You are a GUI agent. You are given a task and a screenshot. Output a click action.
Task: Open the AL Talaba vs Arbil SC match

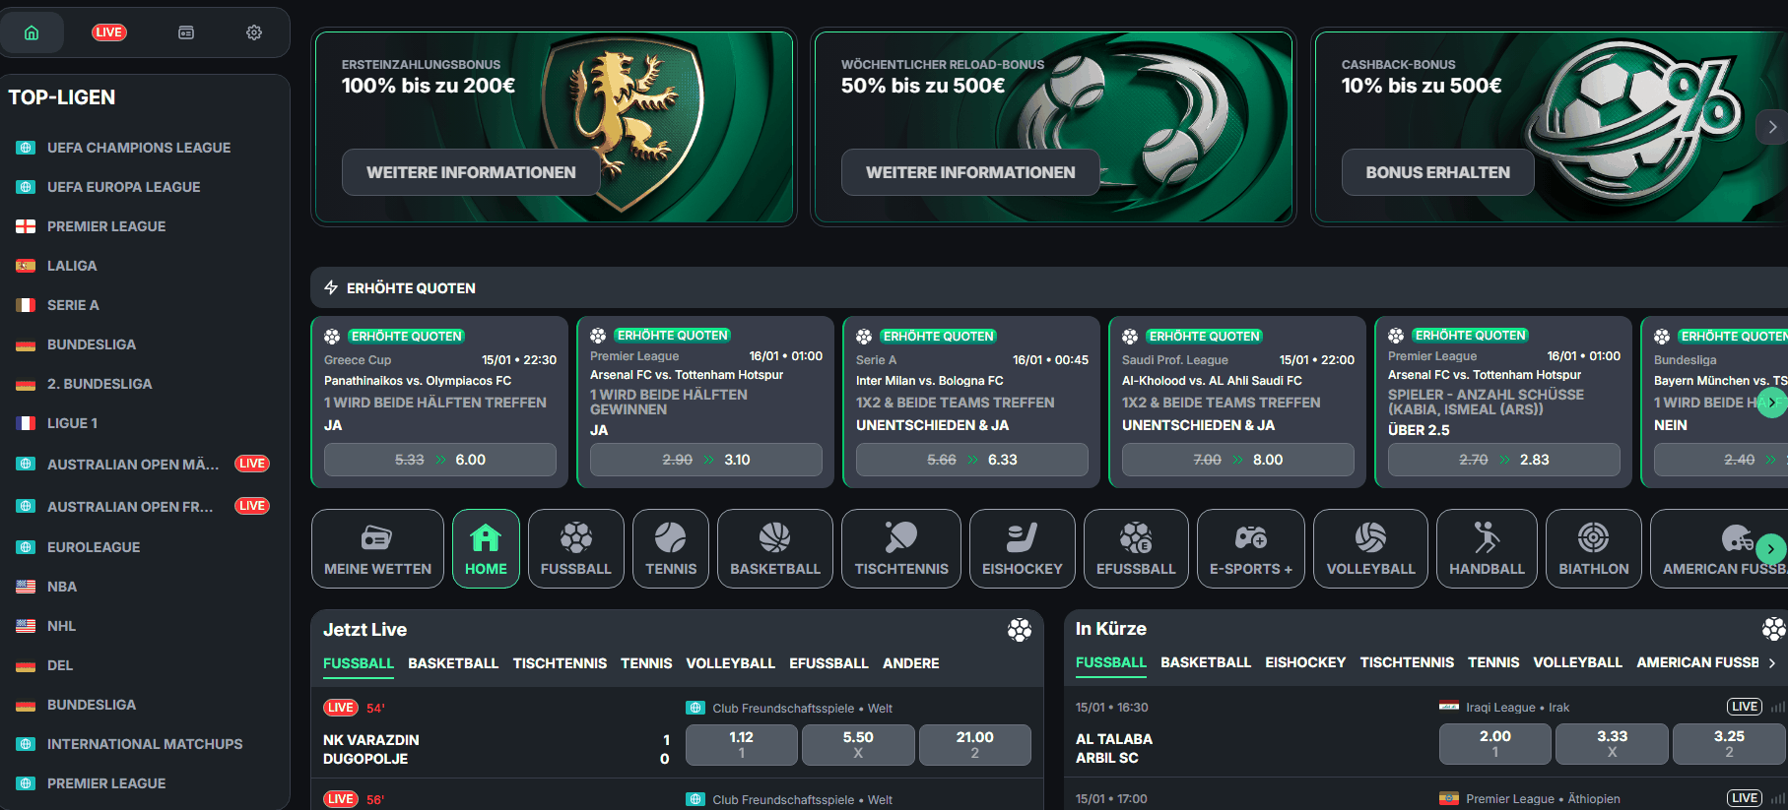[x=1114, y=748]
